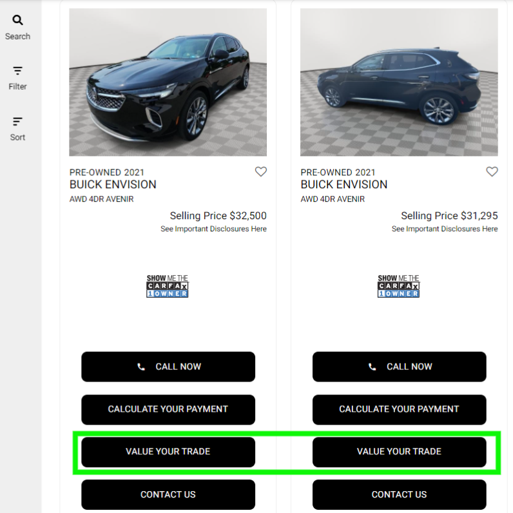
Task: Contact us about the $32,500 Envision
Action: click(168, 494)
